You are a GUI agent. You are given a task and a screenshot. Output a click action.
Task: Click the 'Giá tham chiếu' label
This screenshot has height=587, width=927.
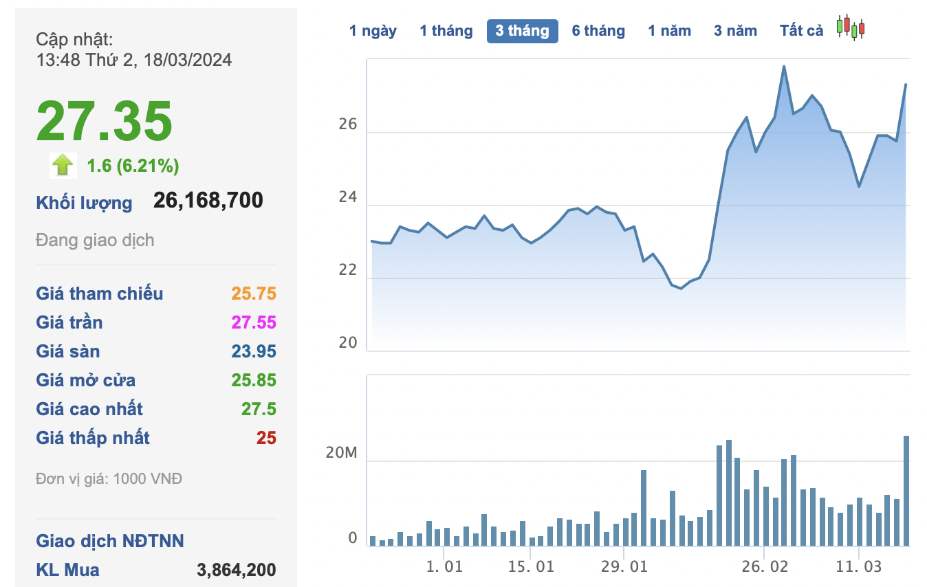(100, 293)
